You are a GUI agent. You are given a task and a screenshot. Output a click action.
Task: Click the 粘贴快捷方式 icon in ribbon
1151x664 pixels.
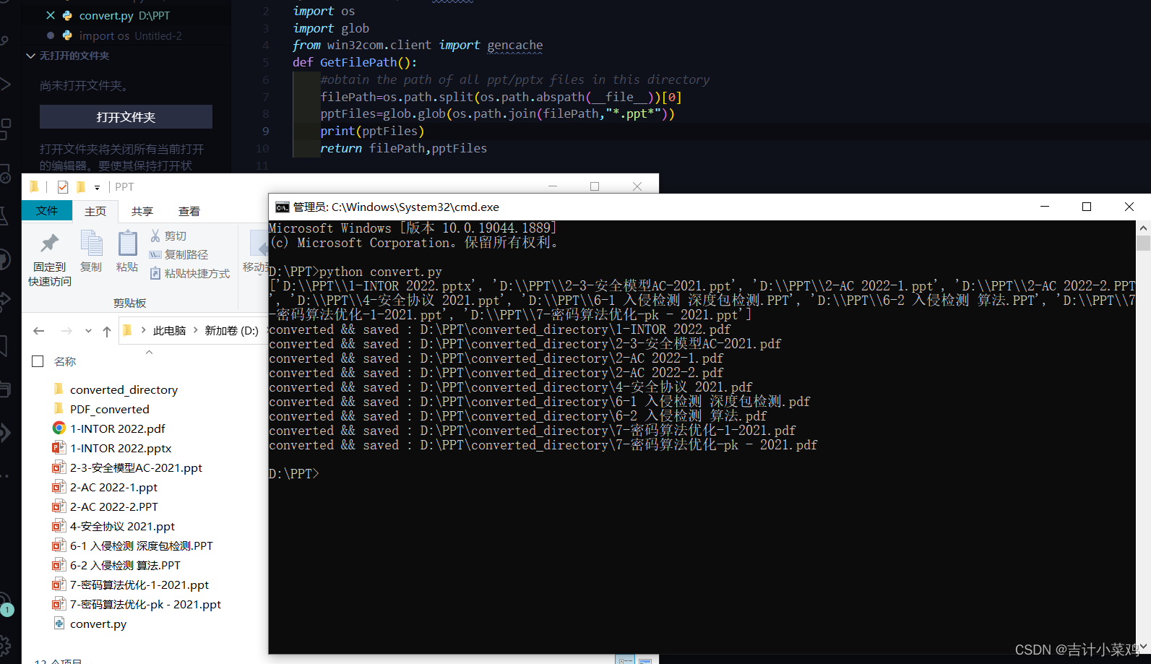(155, 273)
